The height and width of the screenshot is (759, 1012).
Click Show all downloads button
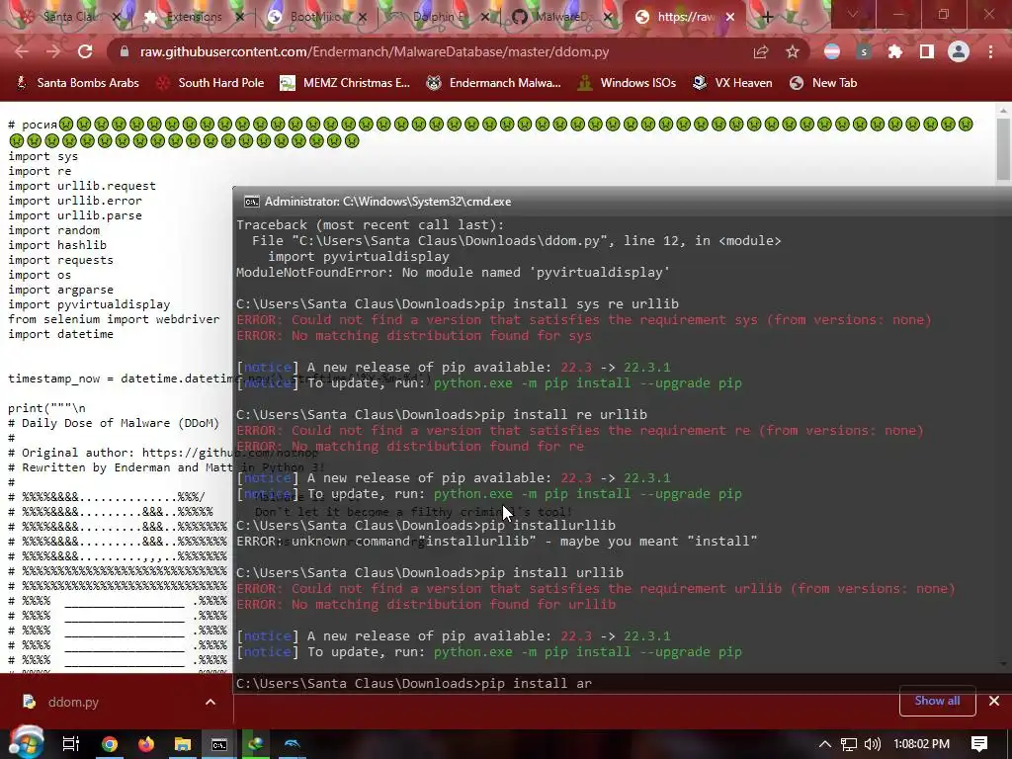pos(937,701)
